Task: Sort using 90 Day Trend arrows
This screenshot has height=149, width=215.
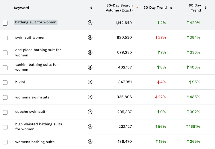Action: tap(206, 8)
